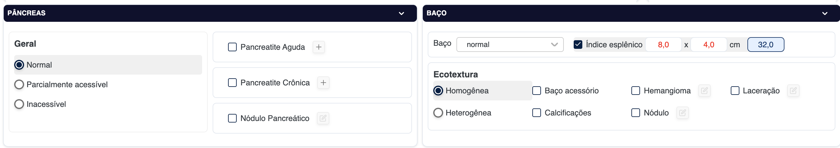This screenshot has height=148, width=840.
Task: Choose the Heterogênea ecotextura option
Action: coord(438,113)
